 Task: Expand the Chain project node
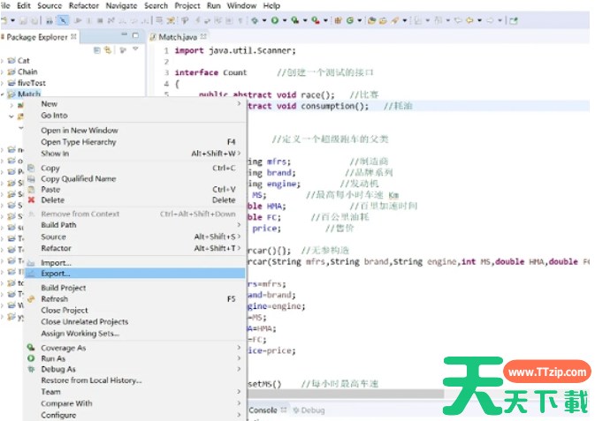tap(4, 71)
